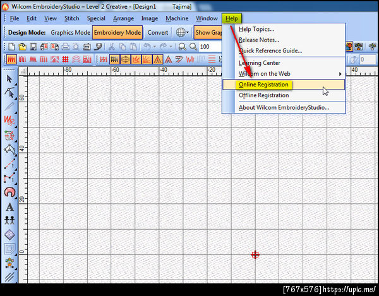
Task: Select the red freehand squiggle tool
Action: [9, 121]
